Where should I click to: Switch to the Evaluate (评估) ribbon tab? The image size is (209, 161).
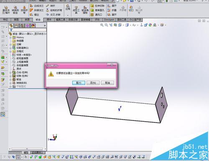(x=97, y=20)
